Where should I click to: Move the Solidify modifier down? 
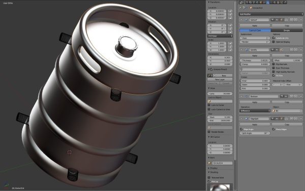pyautogui.click(x=296, y=50)
